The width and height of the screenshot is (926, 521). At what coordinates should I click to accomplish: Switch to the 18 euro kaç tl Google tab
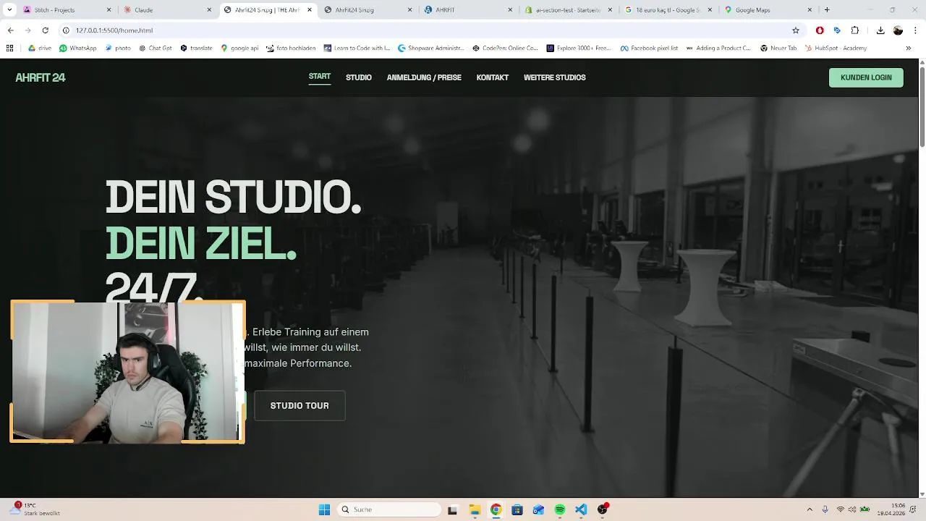click(x=668, y=10)
